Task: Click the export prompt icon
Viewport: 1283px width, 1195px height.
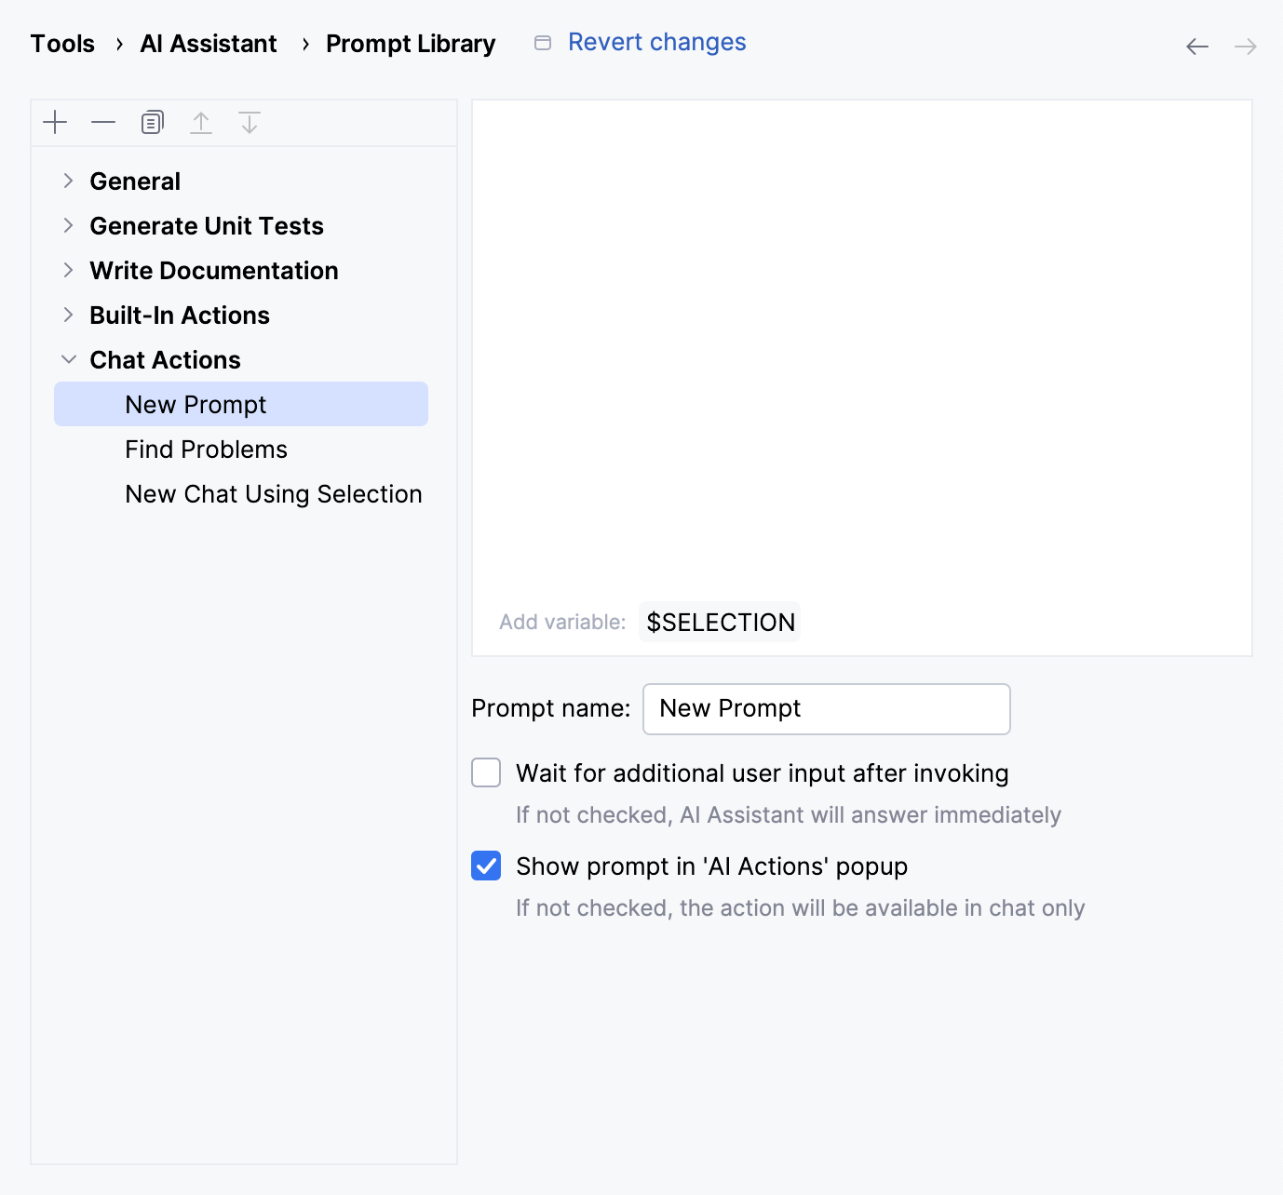Action: click(201, 122)
